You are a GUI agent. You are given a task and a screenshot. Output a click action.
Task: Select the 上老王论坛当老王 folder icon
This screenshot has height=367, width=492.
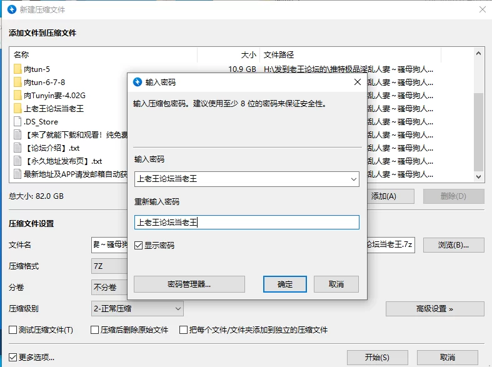tap(18, 108)
